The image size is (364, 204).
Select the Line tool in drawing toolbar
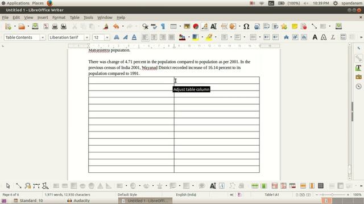18,186
